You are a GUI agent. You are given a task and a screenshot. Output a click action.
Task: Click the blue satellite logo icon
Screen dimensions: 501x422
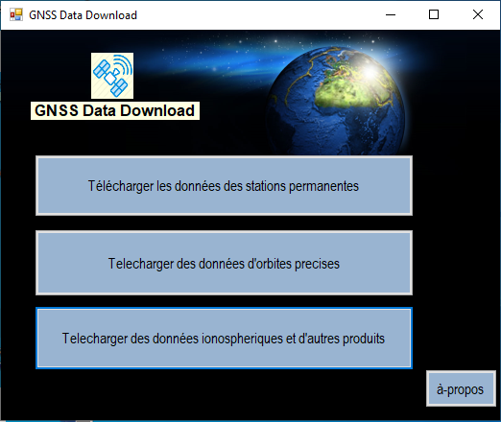(112, 76)
